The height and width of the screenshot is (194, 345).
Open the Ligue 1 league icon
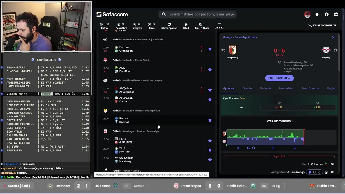coord(105,171)
